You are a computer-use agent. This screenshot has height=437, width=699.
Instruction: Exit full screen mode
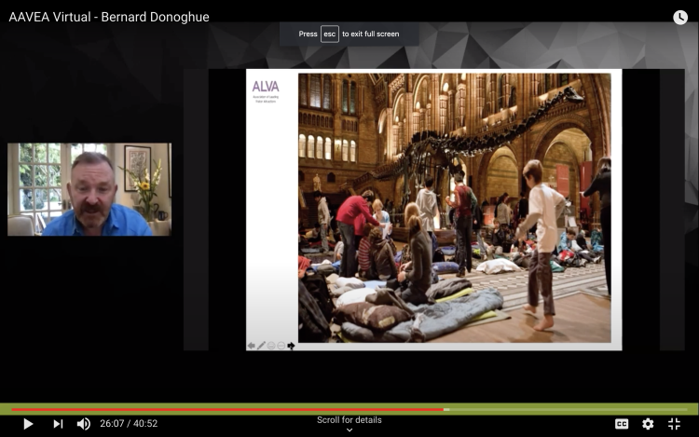tap(674, 424)
